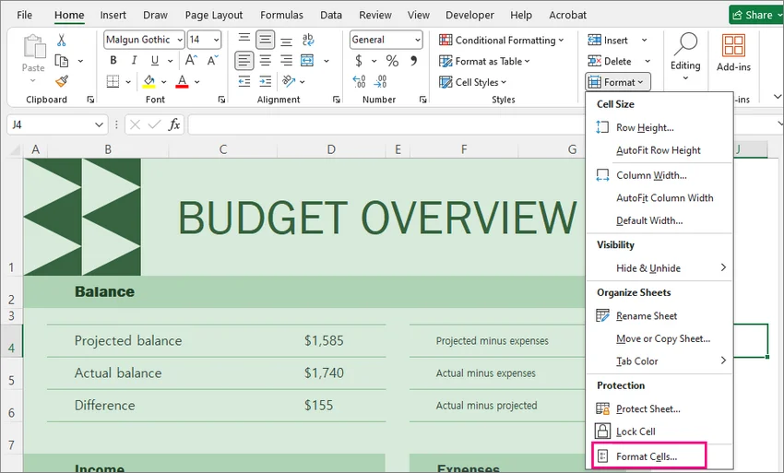The image size is (784, 473).
Task: Open Cell Styles dropdown
Action: [x=472, y=82]
